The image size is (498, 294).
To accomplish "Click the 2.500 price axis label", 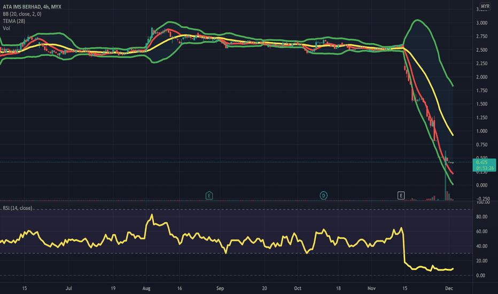I will pyautogui.click(x=482, y=50).
